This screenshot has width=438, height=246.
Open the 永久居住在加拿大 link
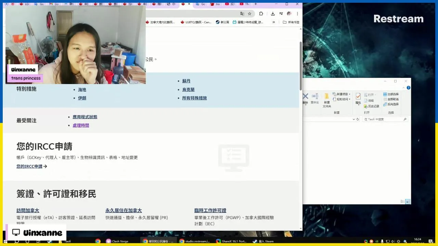[124, 210]
